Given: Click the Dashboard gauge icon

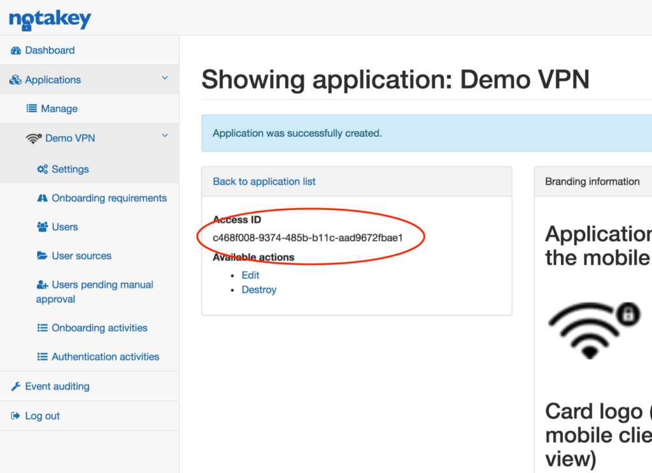Looking at the screenshot, I should [x=16, y=51].
